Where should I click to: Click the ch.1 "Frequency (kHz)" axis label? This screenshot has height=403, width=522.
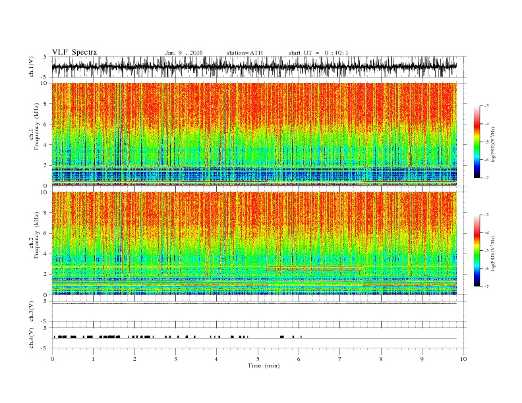[37, 126]
